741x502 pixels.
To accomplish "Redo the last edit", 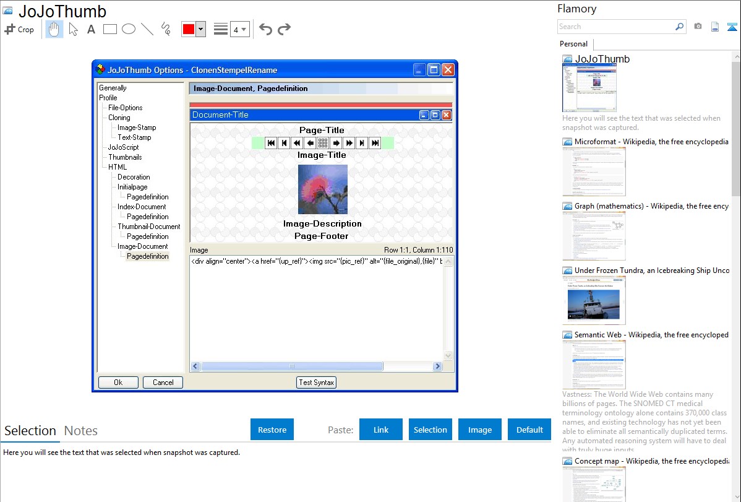I will 284,29.
